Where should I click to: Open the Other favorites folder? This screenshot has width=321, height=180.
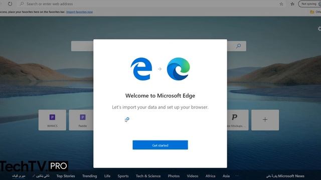click(315, 12)
